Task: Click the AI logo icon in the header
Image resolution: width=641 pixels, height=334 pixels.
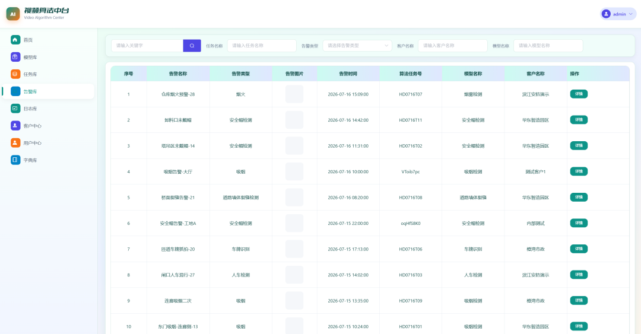Action: [x=12, y=14]
